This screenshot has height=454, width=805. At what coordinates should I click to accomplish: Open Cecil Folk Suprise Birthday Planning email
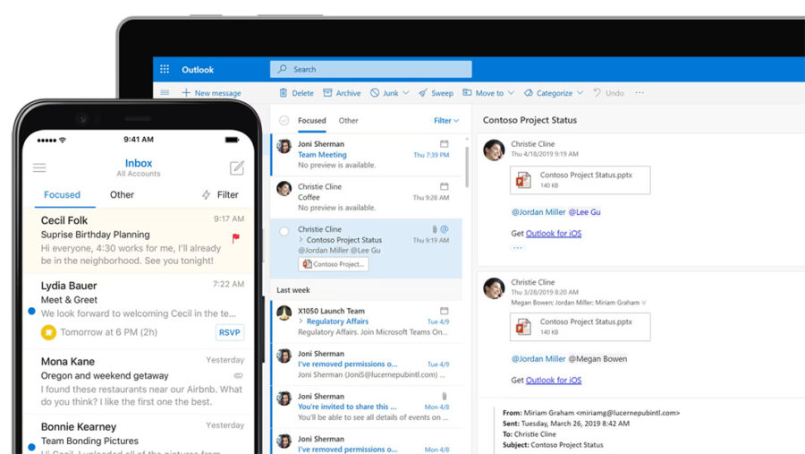[139, 240]
